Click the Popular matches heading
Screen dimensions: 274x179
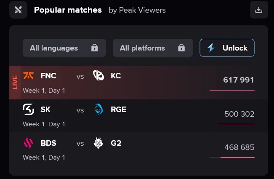pyautogui.click(x=68, y=10)
